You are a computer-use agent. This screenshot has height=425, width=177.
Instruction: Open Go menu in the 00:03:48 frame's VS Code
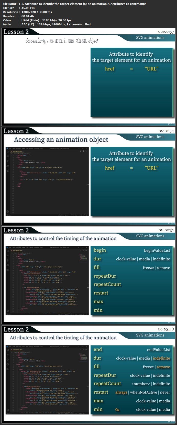pos(27,347)
